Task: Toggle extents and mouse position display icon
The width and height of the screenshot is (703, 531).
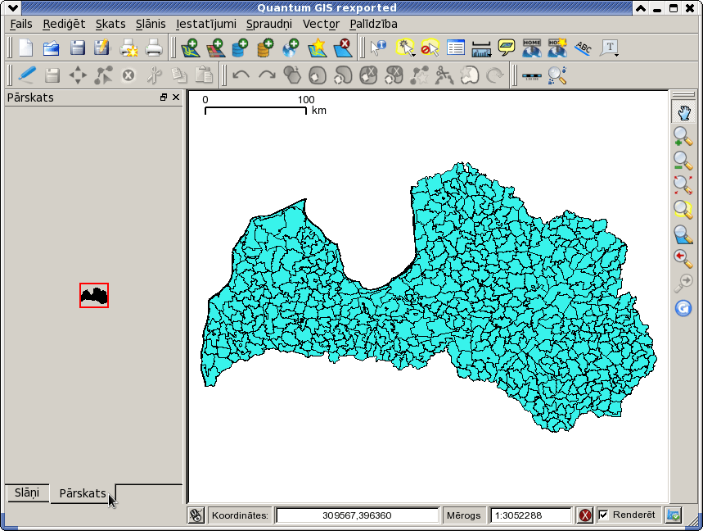Action: 196,515
